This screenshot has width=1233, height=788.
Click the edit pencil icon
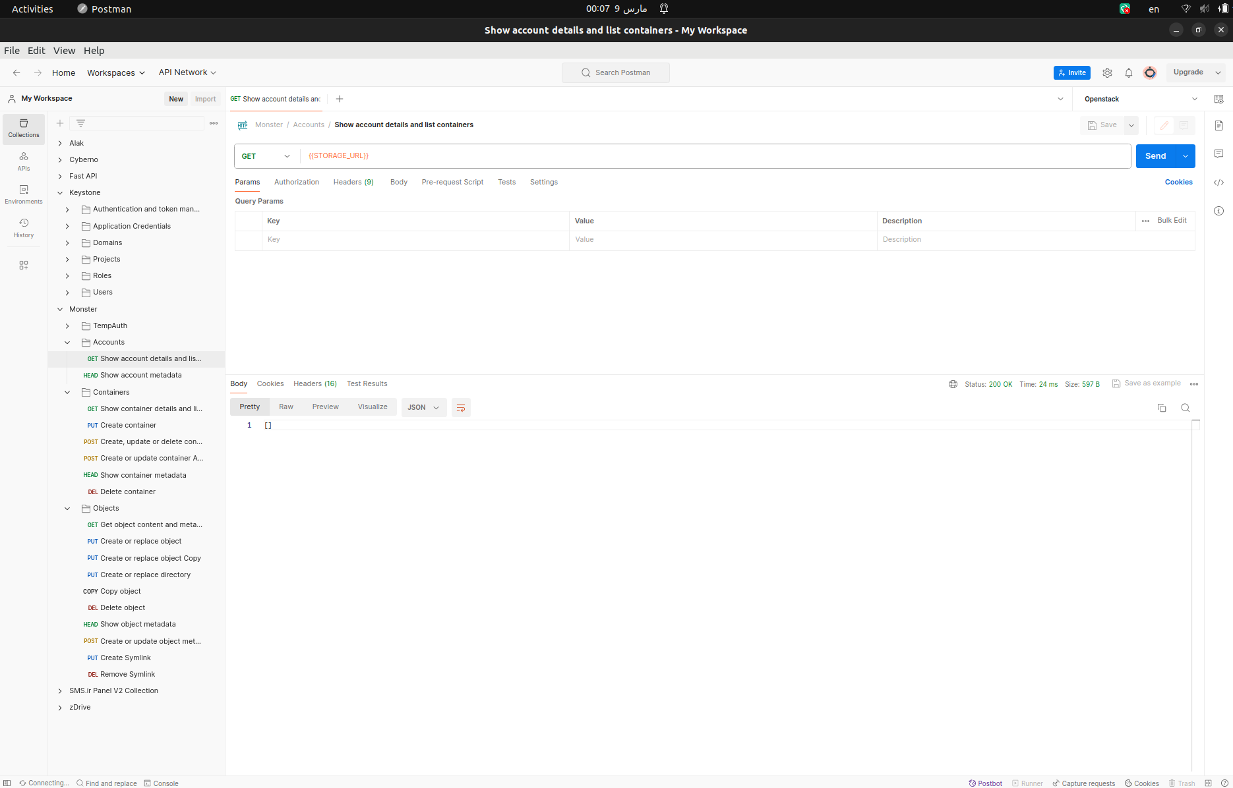click(x=1164, y=125)
